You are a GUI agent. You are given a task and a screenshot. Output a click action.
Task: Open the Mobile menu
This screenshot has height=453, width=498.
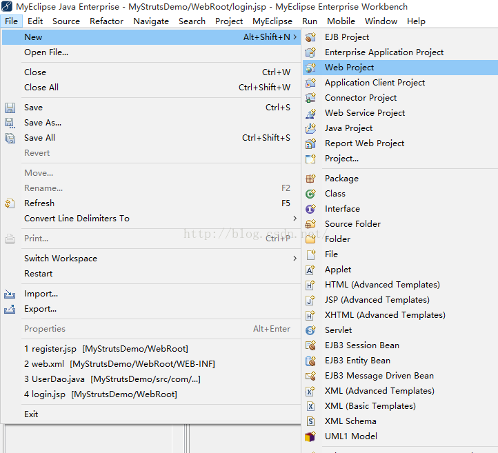[341, 21]
